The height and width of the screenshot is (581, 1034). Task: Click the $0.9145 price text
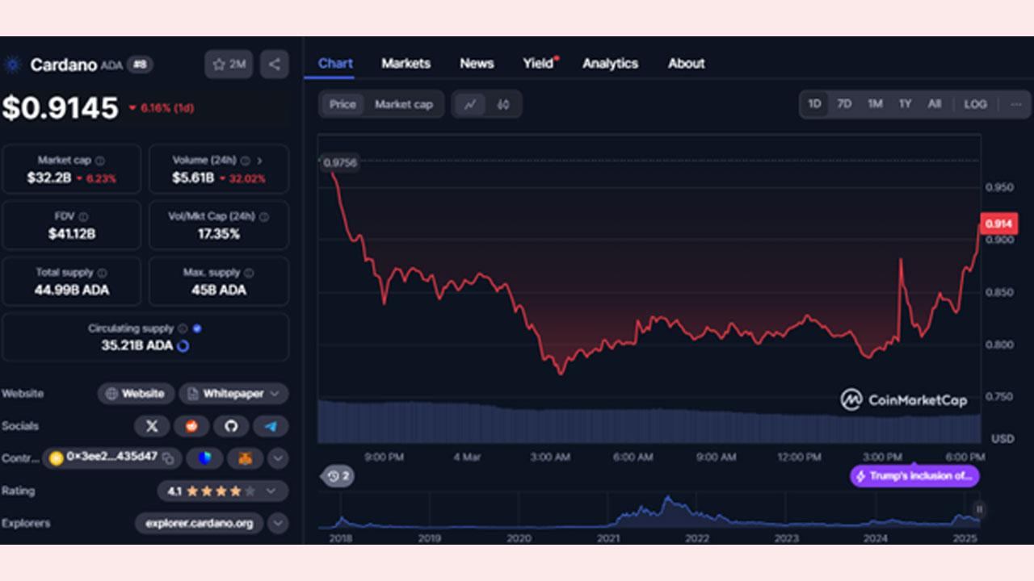pos(61,107)
